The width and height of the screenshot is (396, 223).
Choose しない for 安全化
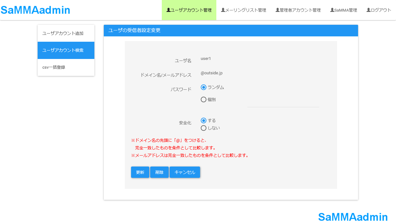203,128
